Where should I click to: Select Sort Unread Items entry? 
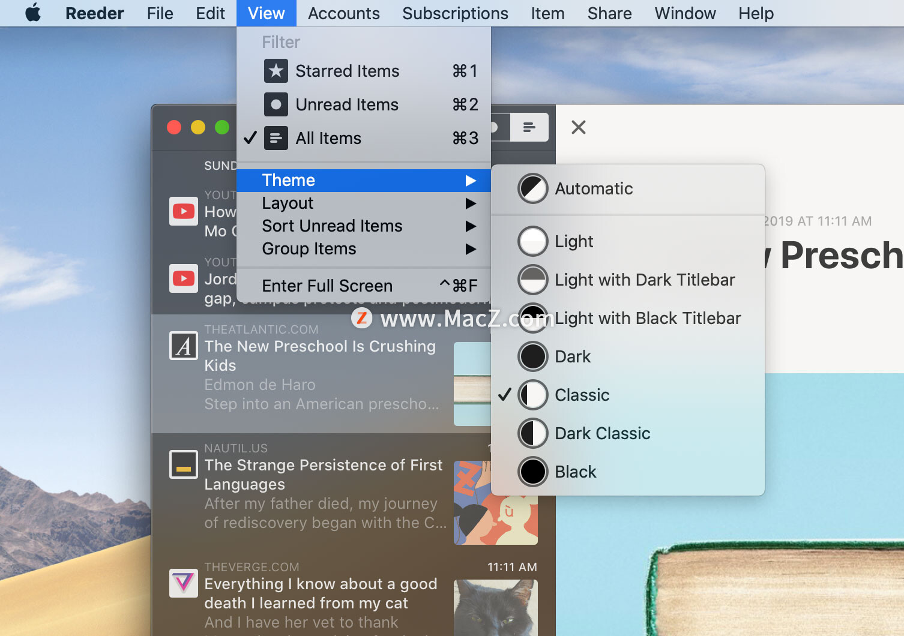364,226
